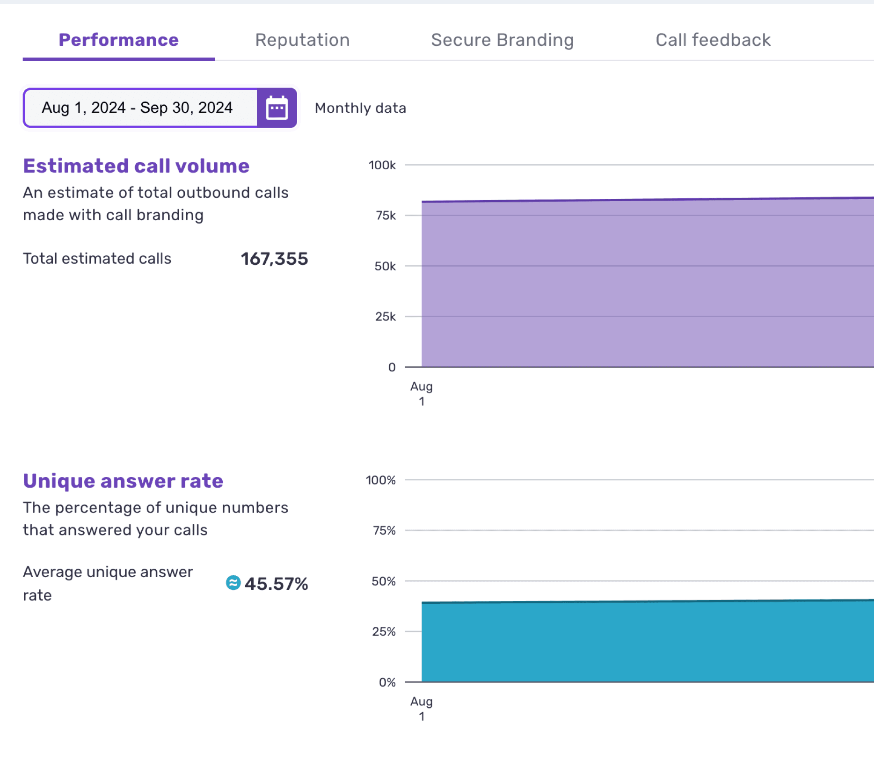Open the Secure Branding tab
This screenshot has height=782, width=874.
click(x=502, y=40)
